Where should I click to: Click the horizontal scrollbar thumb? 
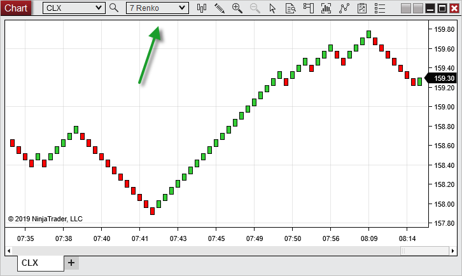click(x=415, y=251)
